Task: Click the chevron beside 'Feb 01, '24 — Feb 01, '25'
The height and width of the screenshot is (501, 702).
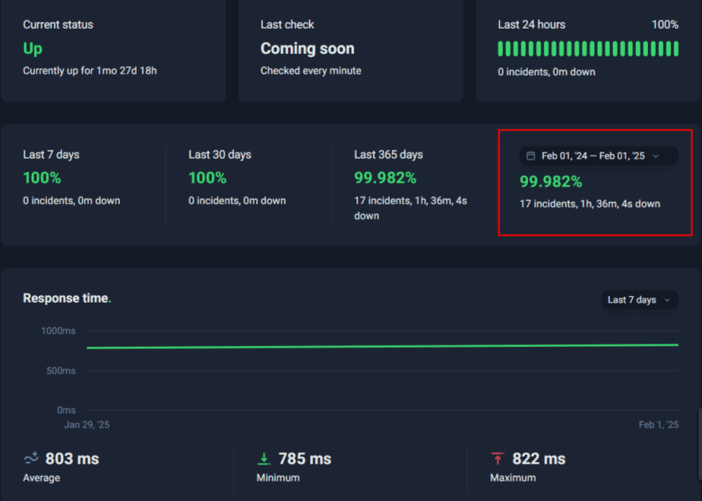Action: point(656,156)
